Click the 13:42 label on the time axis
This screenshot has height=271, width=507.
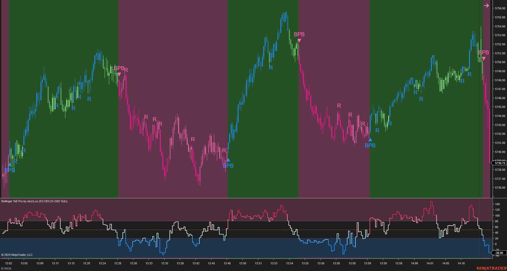coord(196,263)
